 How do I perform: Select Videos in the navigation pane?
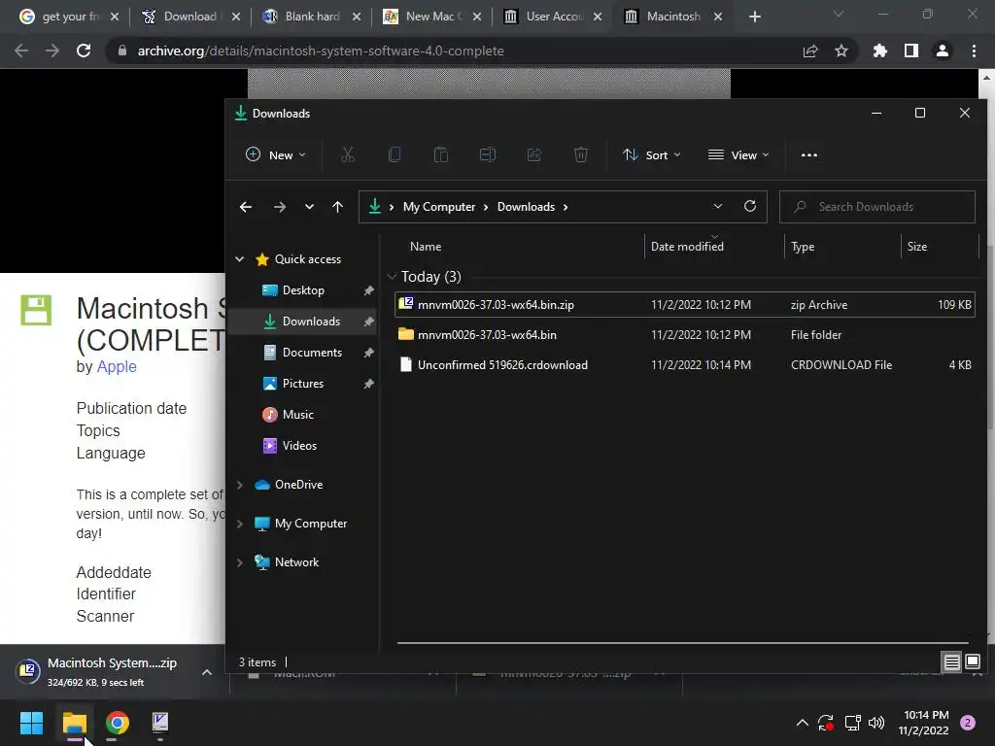(x=299, y=445)
